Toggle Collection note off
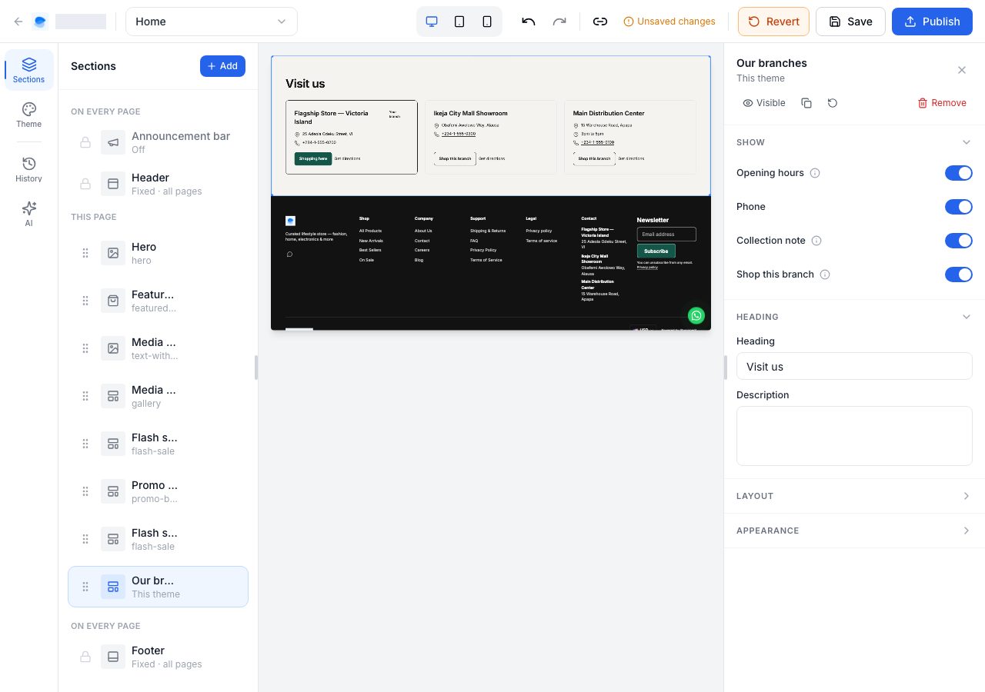This screenshot has width=985, height=692. 959,241
